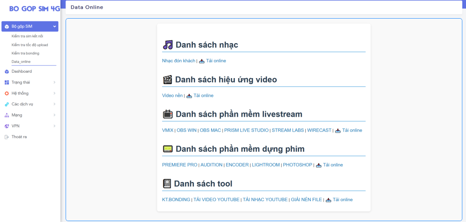The height and width of the screenshot is (222, 466).
Task: Click the Hệ thống gear icon
Action: pyautogui.click(x=6, y=94)
